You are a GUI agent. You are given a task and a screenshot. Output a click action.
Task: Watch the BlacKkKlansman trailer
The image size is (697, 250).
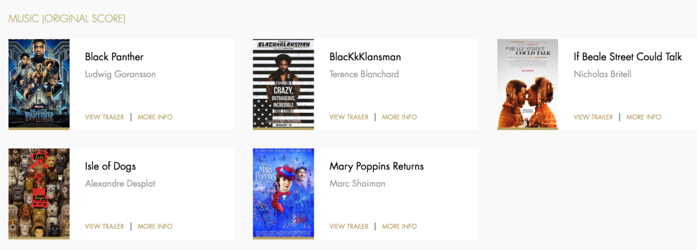point(349,117)
